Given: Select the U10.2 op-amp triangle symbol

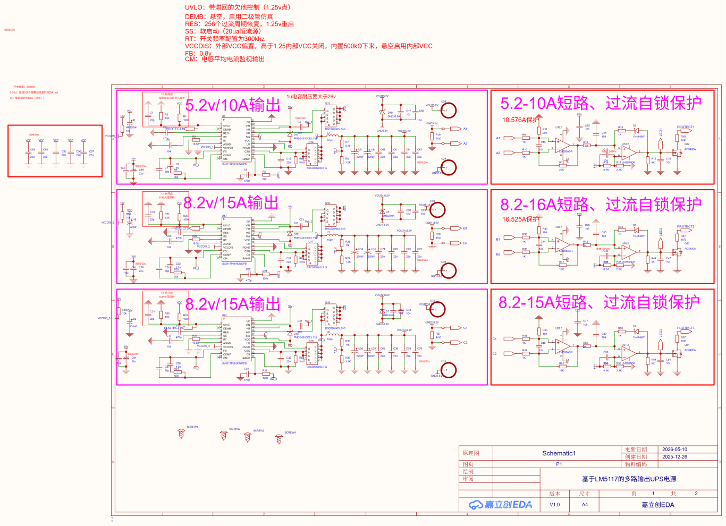Looking at the screenshot, I should point(629,153).
